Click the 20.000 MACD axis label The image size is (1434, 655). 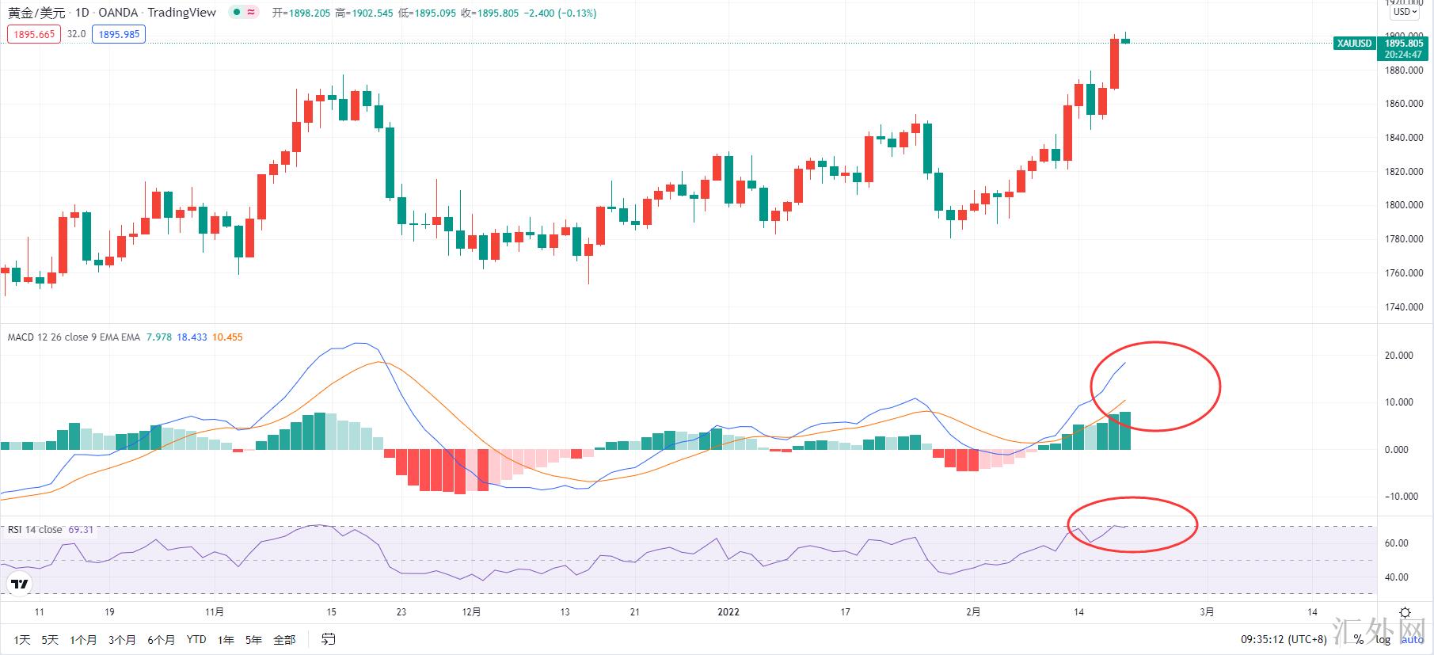(1398, 356)
